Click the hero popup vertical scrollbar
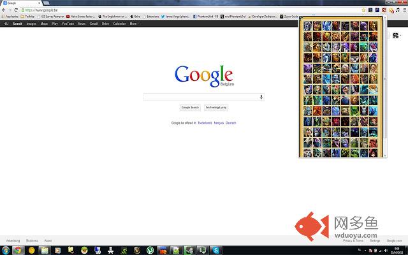Viewport: 408px width, 255px height. point(385,78)
